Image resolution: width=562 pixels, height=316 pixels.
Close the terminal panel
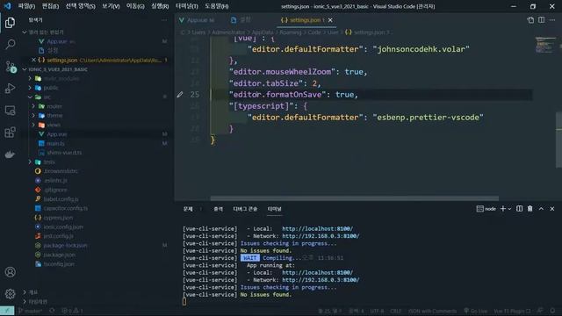[x=552, y=209]
